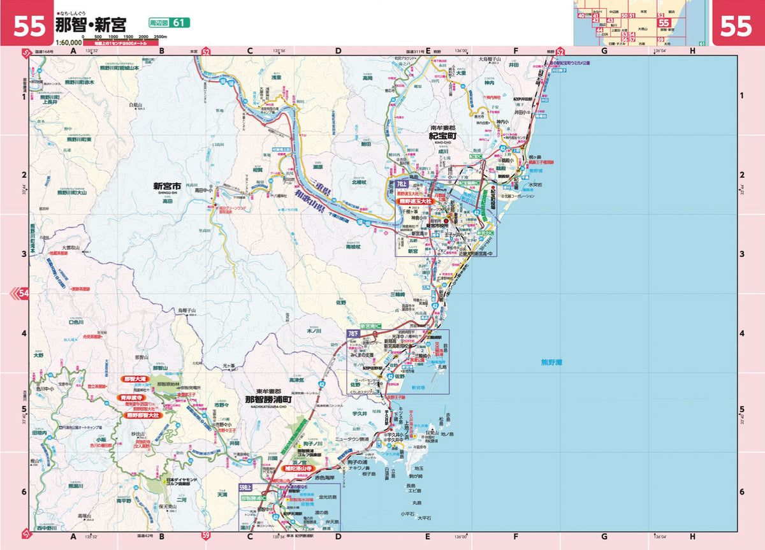Click the 狗子ノ川 place label

click(314, 443)
